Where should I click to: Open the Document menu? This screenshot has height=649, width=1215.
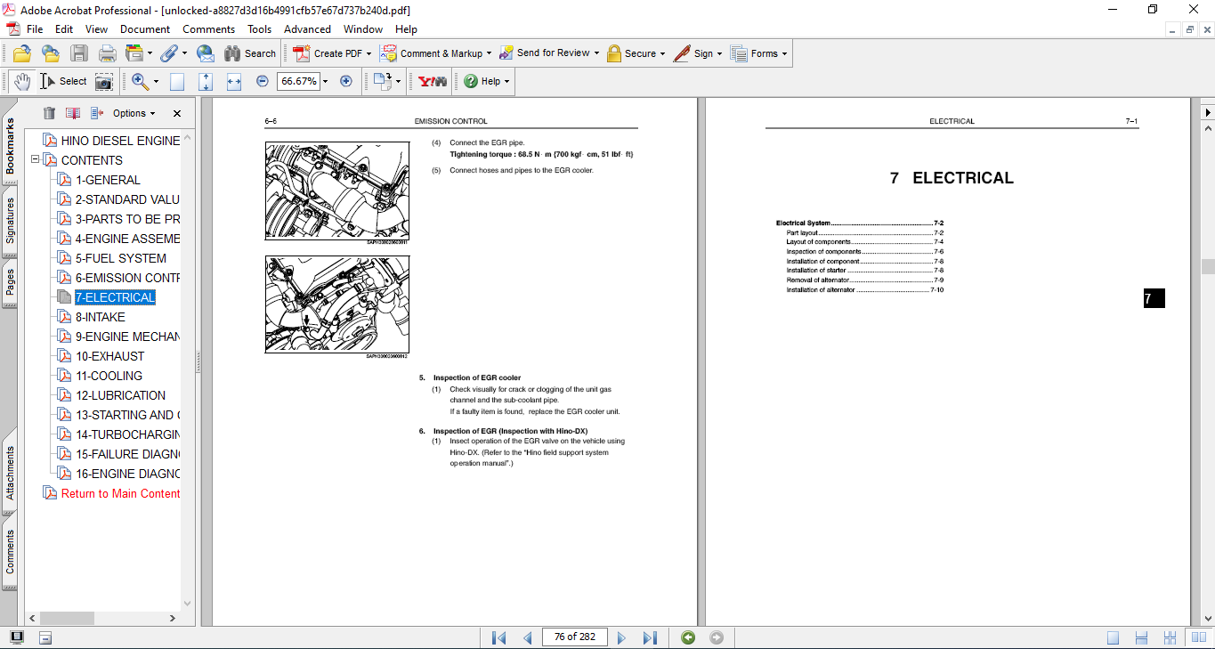pos(145,29)
